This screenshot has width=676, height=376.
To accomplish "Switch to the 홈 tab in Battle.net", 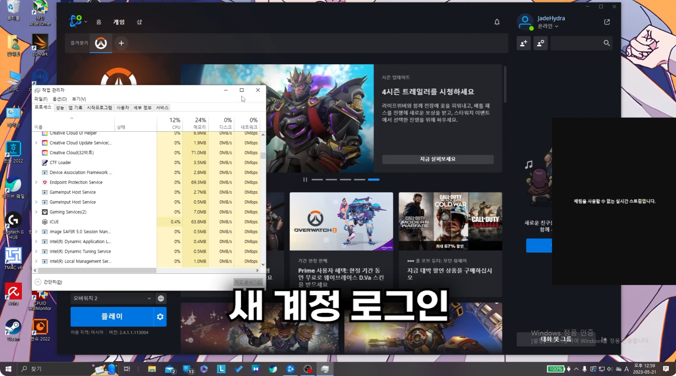I will point(99,22).
